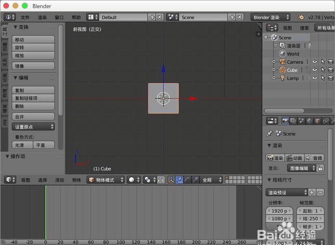Add a render preset with plus icon
The height and width of the screenshot is (245, 335).
312,192
